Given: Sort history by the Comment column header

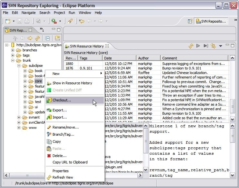Looking at the screenshot, I should point(194,58).
